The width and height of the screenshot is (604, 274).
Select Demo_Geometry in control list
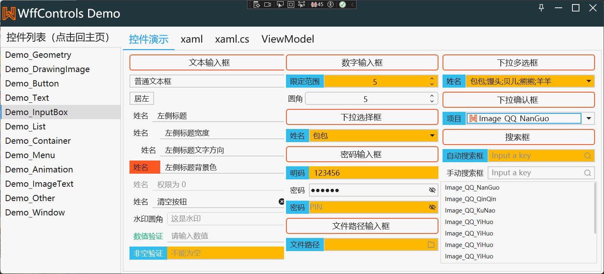(x=61, y=55)
